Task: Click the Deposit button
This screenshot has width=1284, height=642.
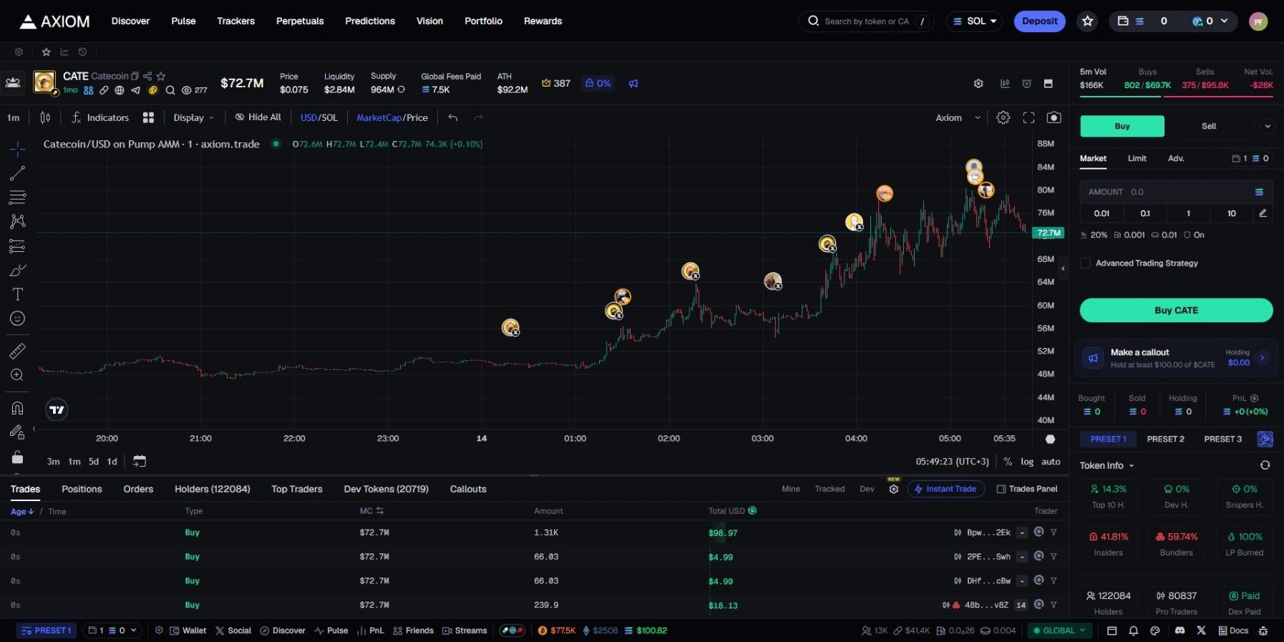Action: pyautogui.click(x=1039, y=21)
